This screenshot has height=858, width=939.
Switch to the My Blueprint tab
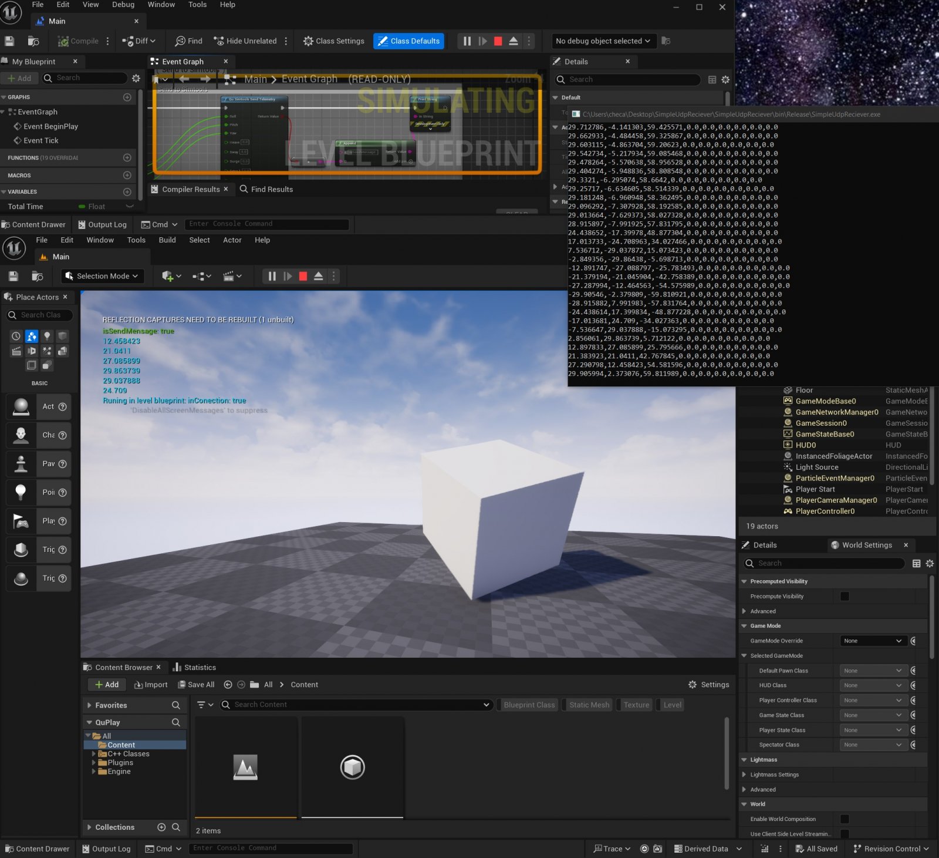33,62
